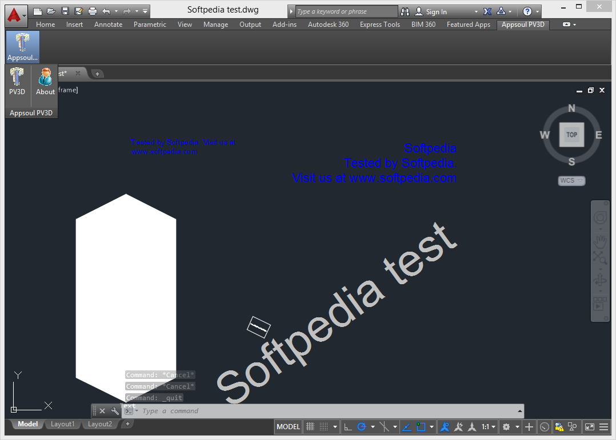Open the 1:1 annotation scale dropdown
This screenshot has height=440, width=616.
tap(489, 427)
